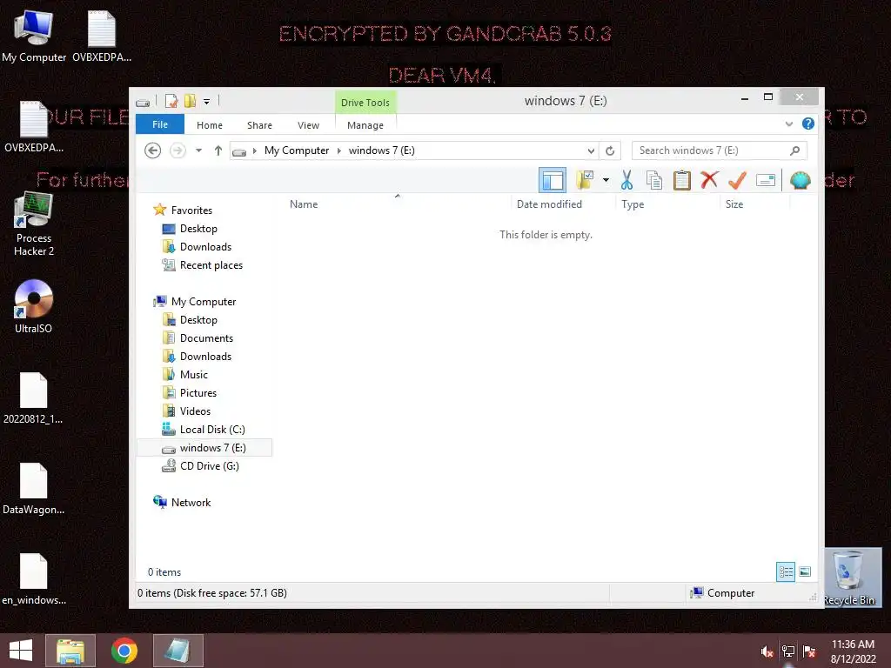The image size is (891, 668).
Task: Click the clipboard Paste icon
Action: (x=682, y=181)
